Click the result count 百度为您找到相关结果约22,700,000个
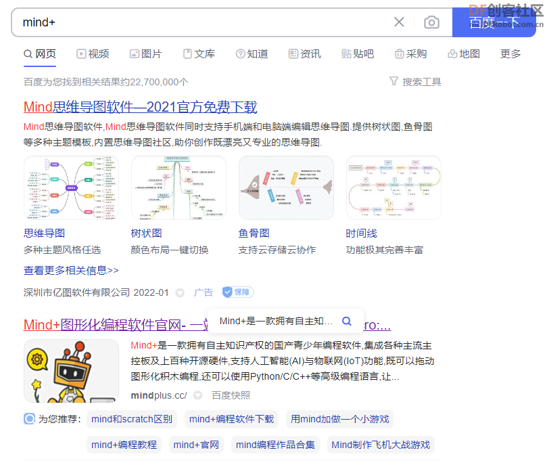The width and height of the screenshot is (547, 465). (x=105, y=82)
